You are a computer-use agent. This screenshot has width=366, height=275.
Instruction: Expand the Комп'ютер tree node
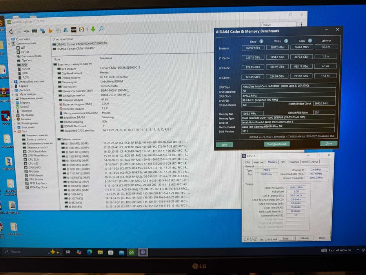9,39
